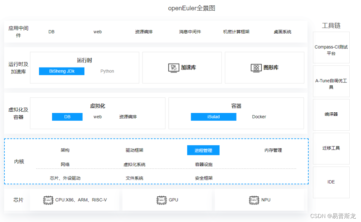Select 桌面系统 in the top row
361x222 pixels.
(x=282, y=32)
